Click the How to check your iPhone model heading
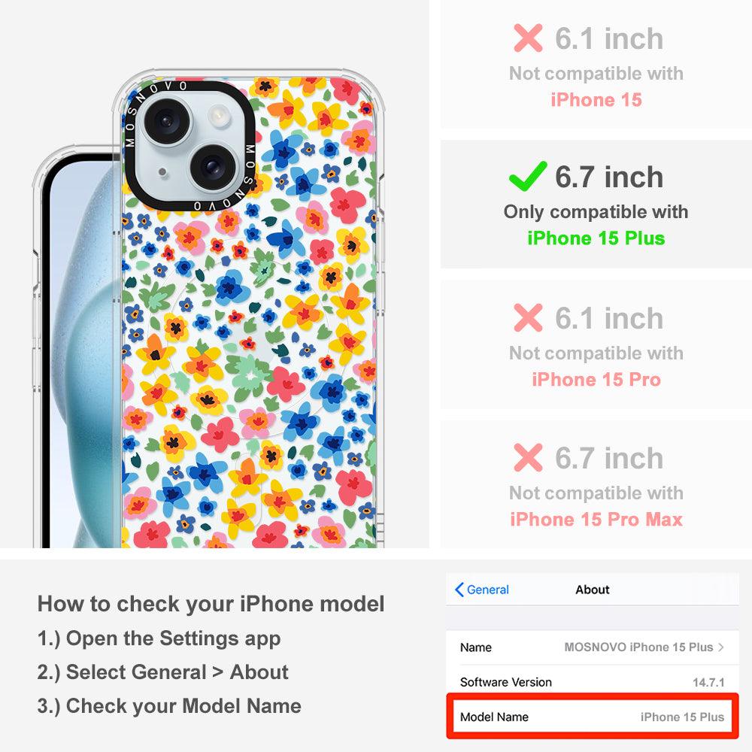This screenshot has height=752, width=752. pos(211,603)
